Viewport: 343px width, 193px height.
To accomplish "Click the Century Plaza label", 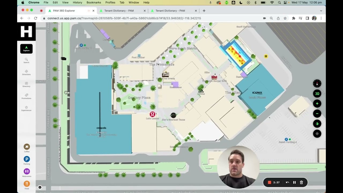I will pyautogui.click(x=139, y=98).
